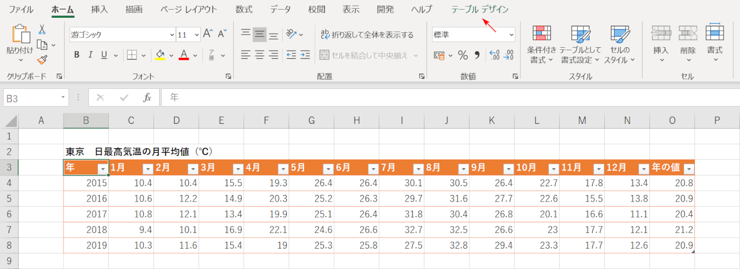Open the 8月 column filter dropdown
This screenshot has height=269, width=740.
click(x=464, y=169)
